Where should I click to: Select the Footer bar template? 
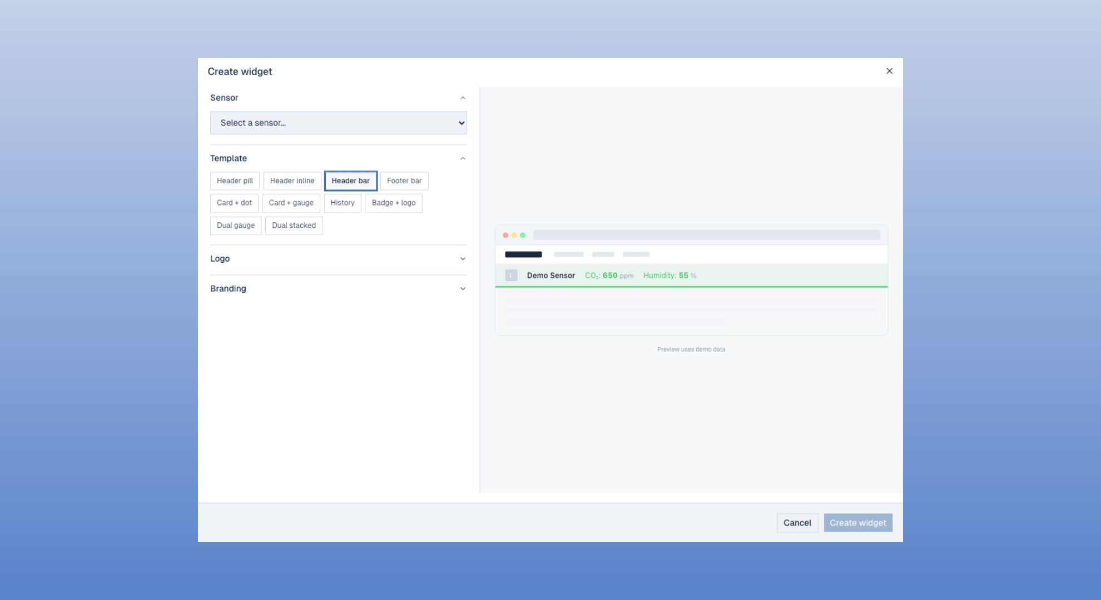(404, 181)
